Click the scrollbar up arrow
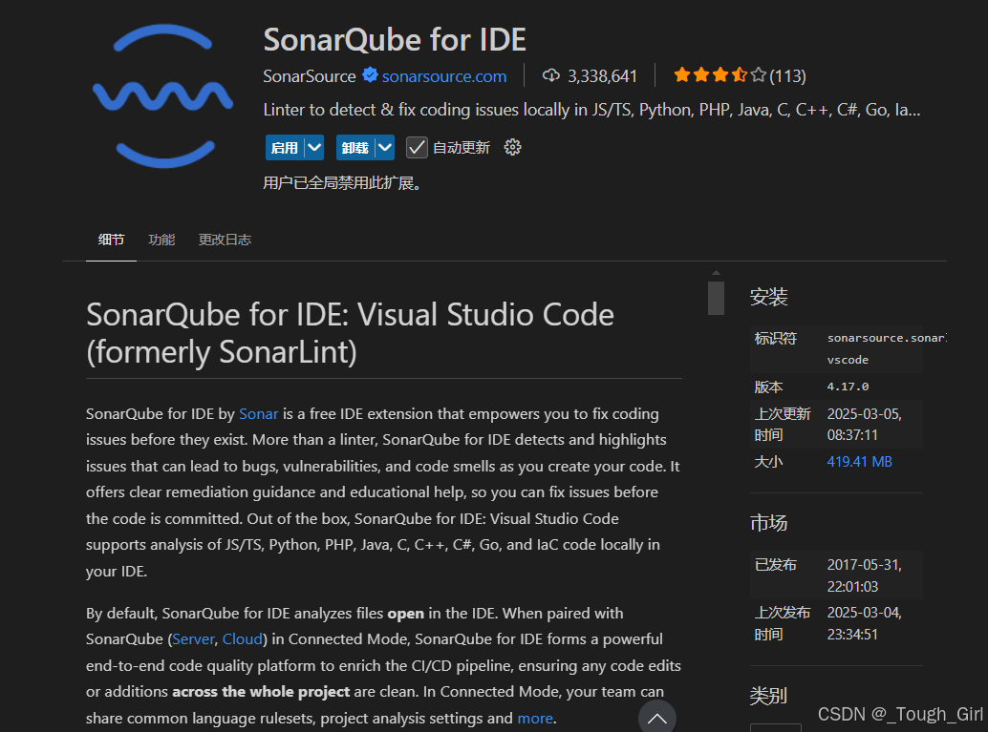Image resolution: width=988 pixels, height=732 pixels. (x=716, y=273)
